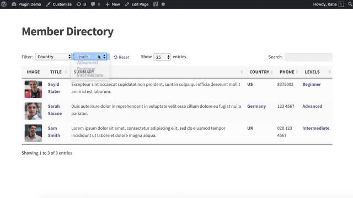Click the Reset filters link

[x=121, y=57]
